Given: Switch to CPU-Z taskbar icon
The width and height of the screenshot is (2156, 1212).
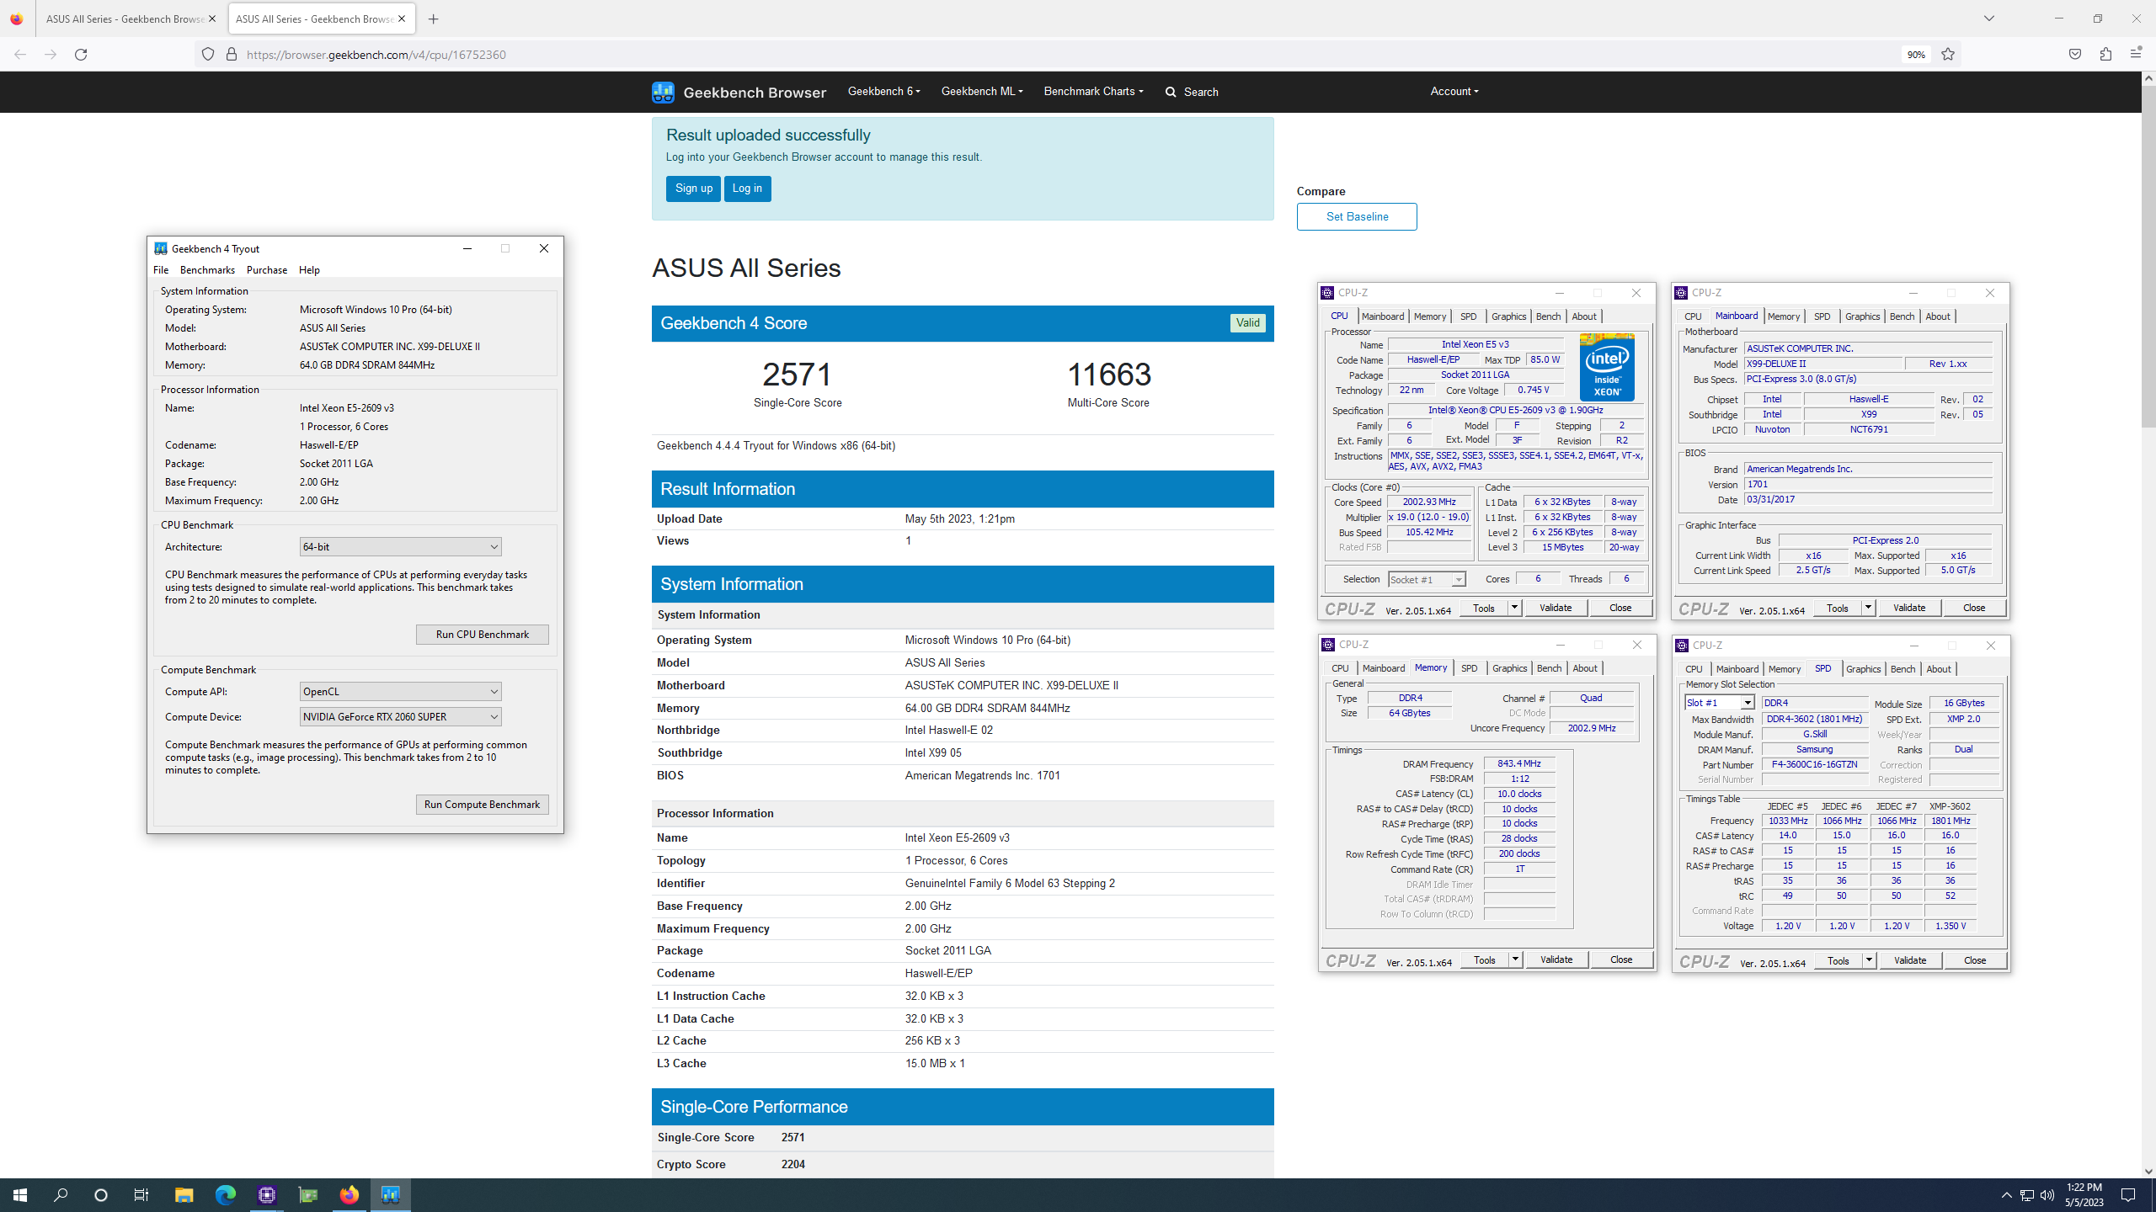Looking at the screenshot, I should [x=267, y=1195].
